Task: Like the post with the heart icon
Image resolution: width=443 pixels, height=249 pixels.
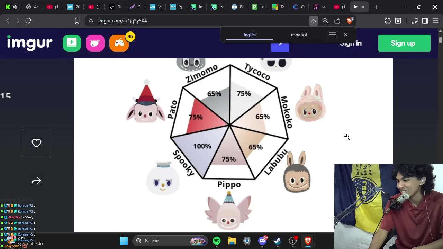Action: point(36,143)
